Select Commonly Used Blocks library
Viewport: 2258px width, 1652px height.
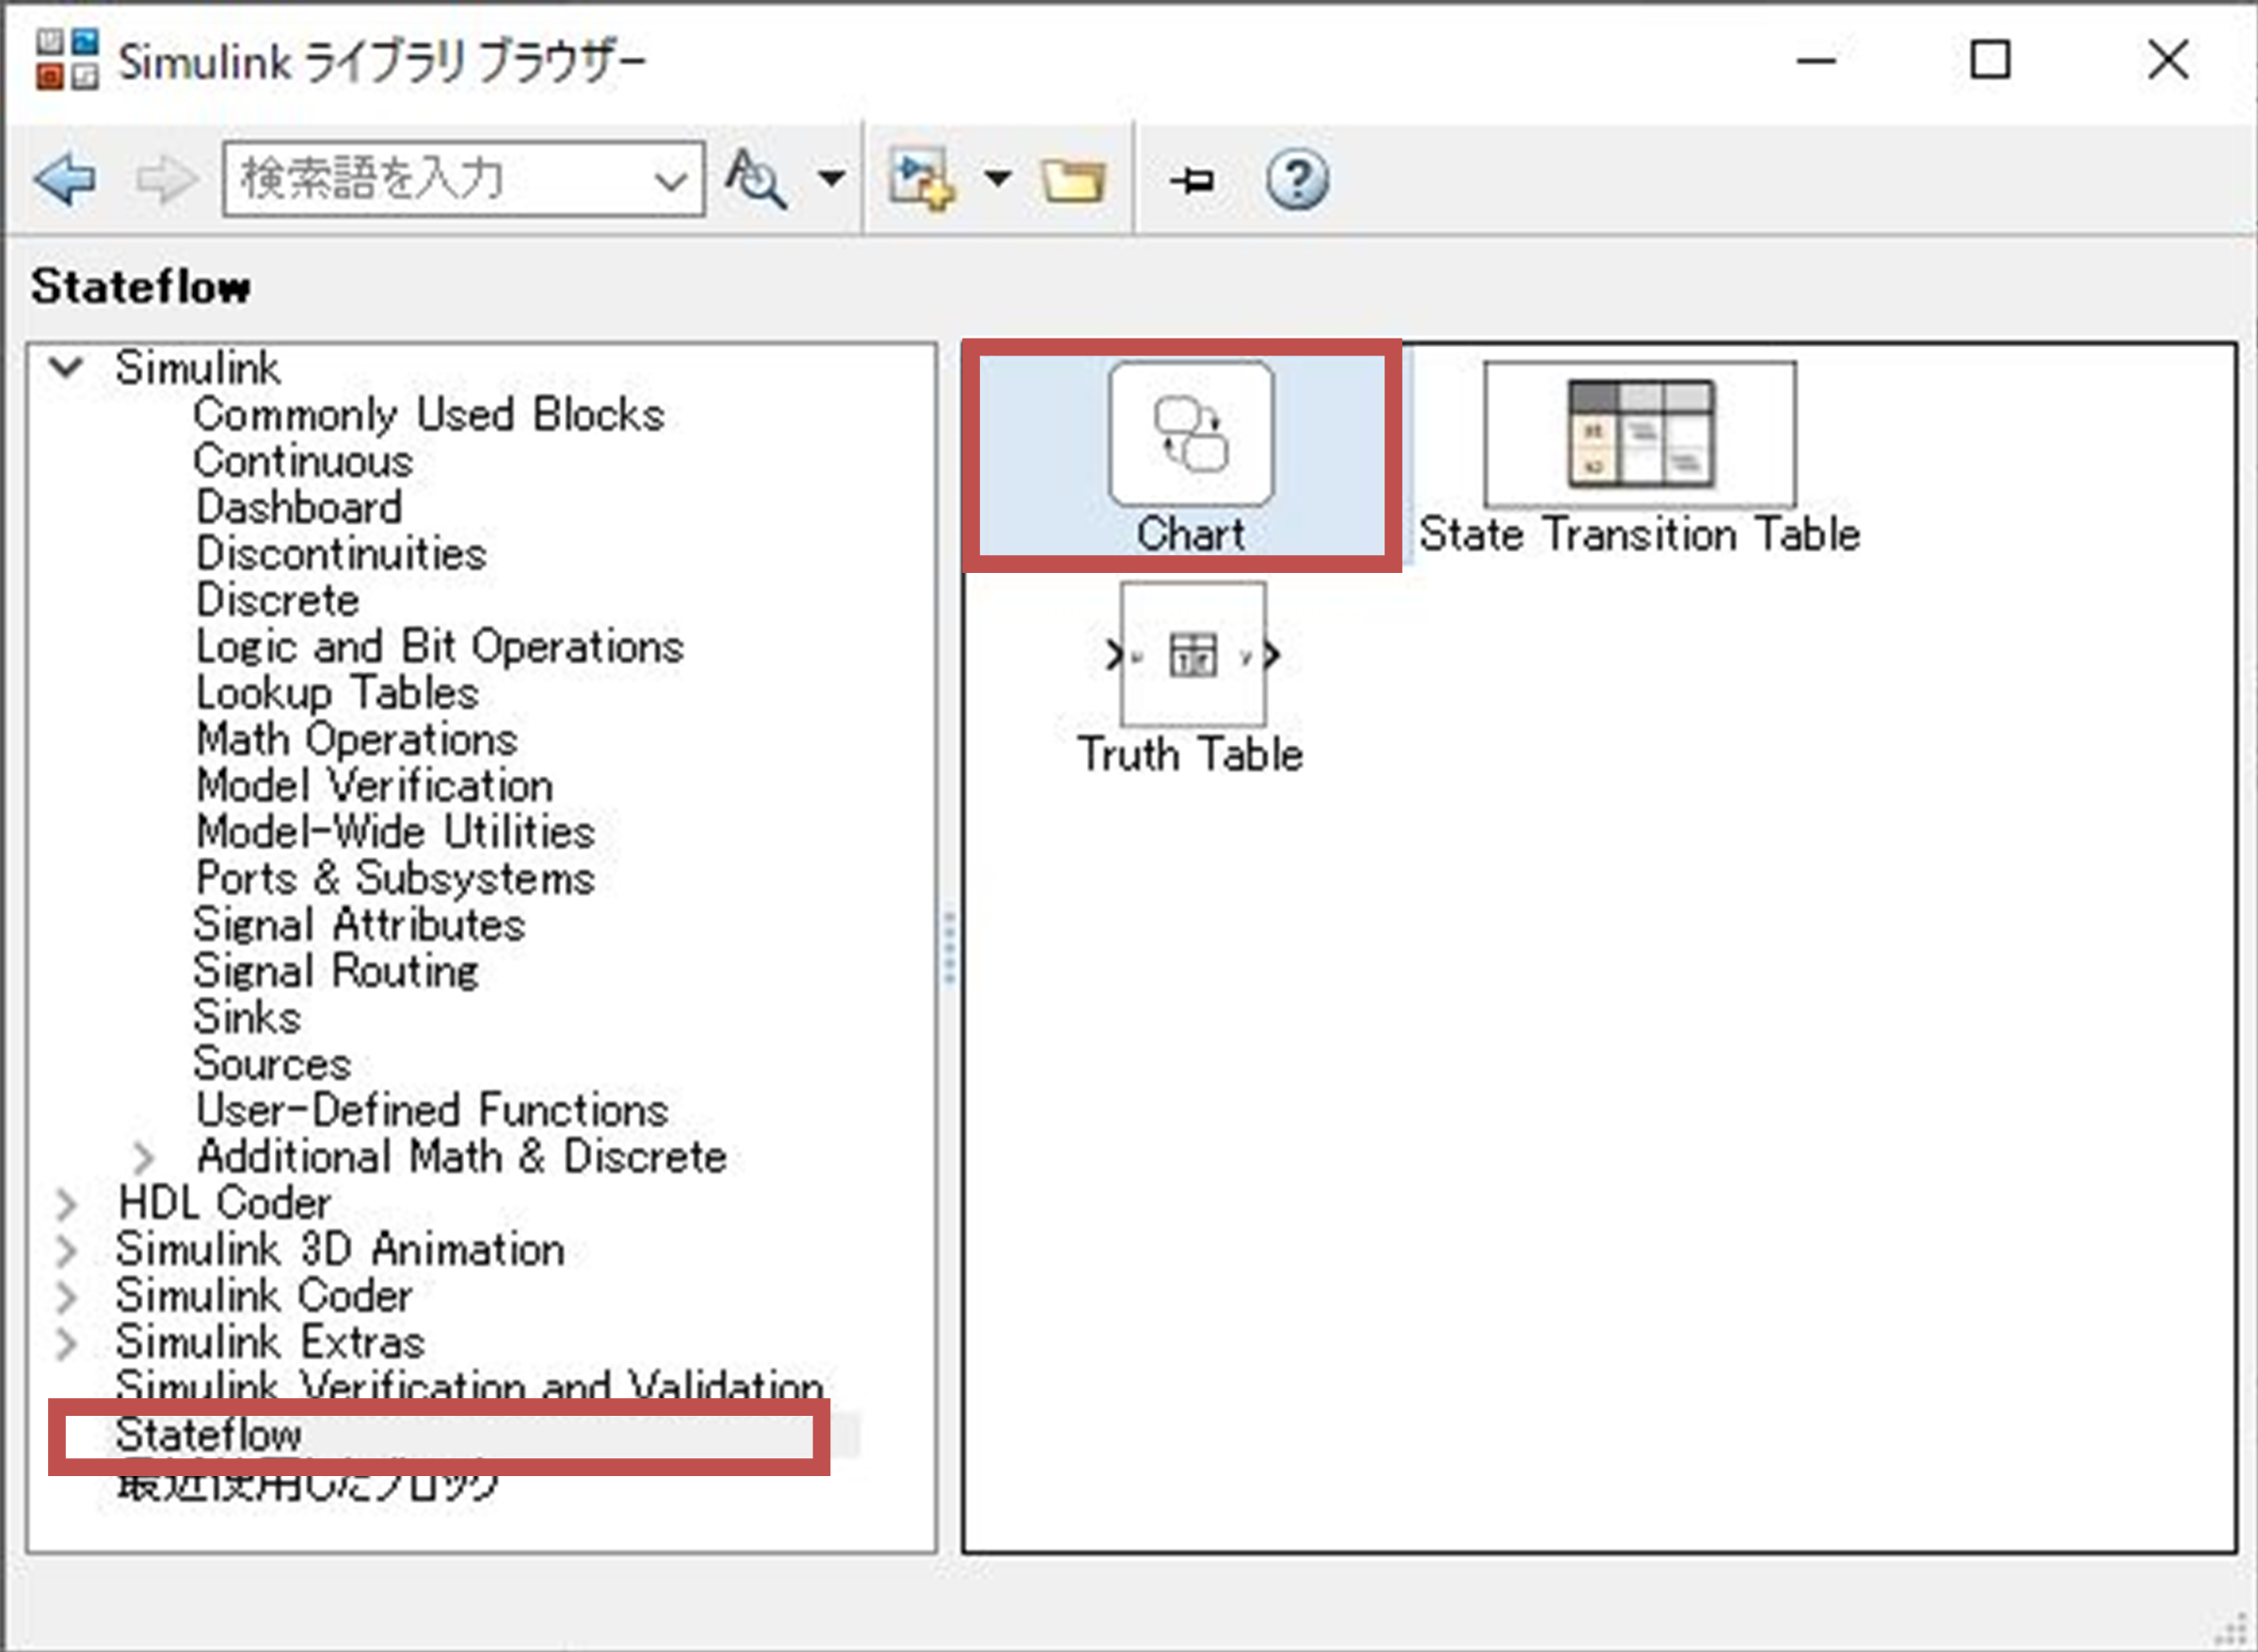(429, 415)
